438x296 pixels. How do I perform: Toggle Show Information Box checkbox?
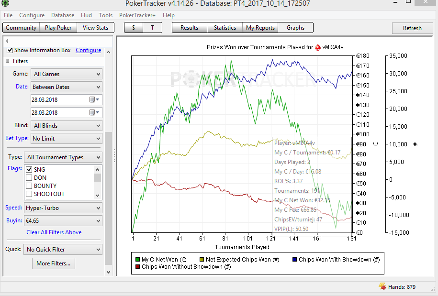[x=10, y=50]
